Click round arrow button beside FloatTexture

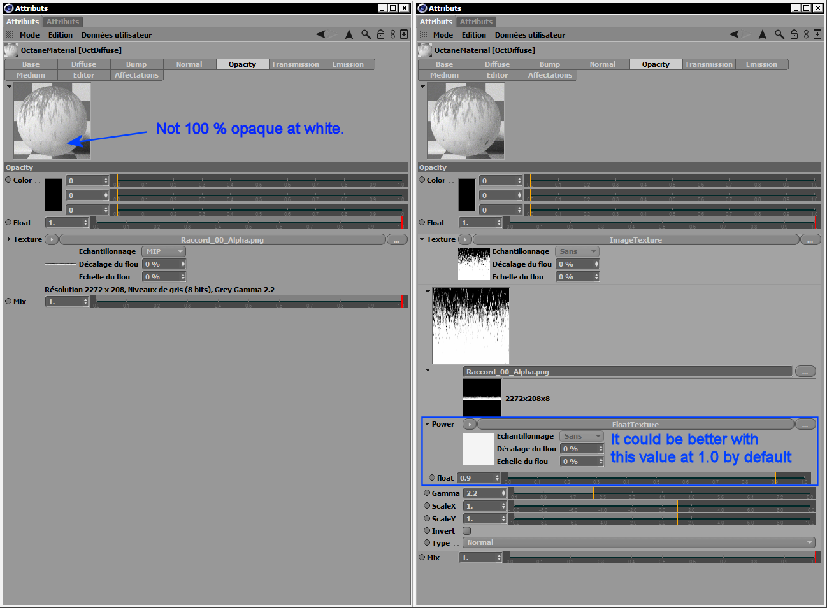(470, 424)
